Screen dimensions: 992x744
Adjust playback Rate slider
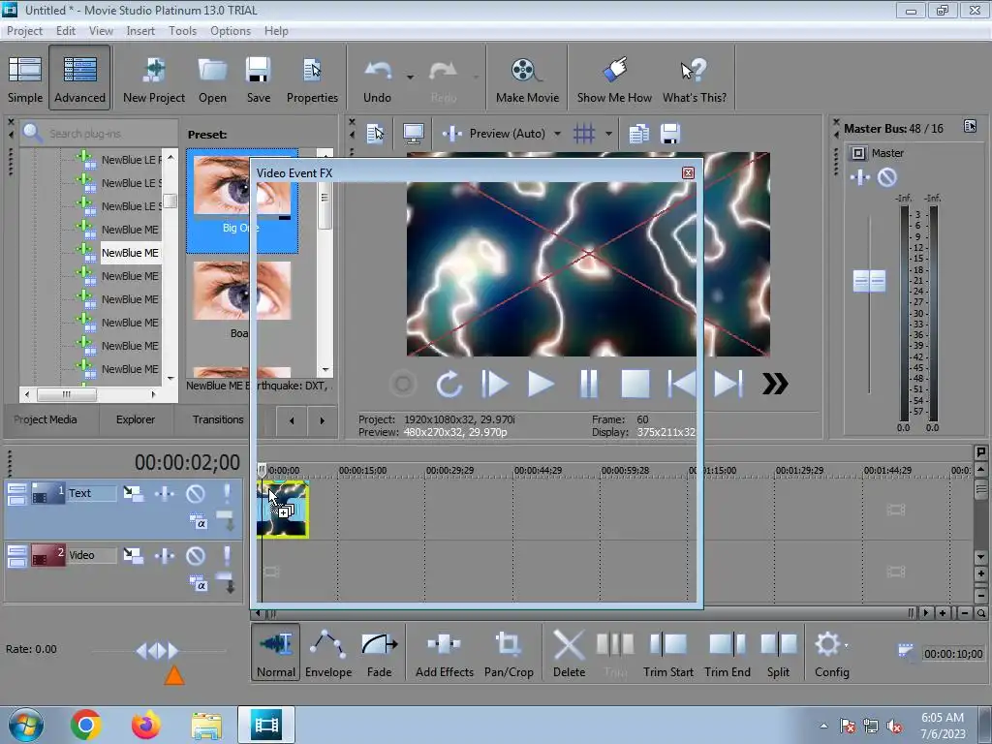pos(158,650)
